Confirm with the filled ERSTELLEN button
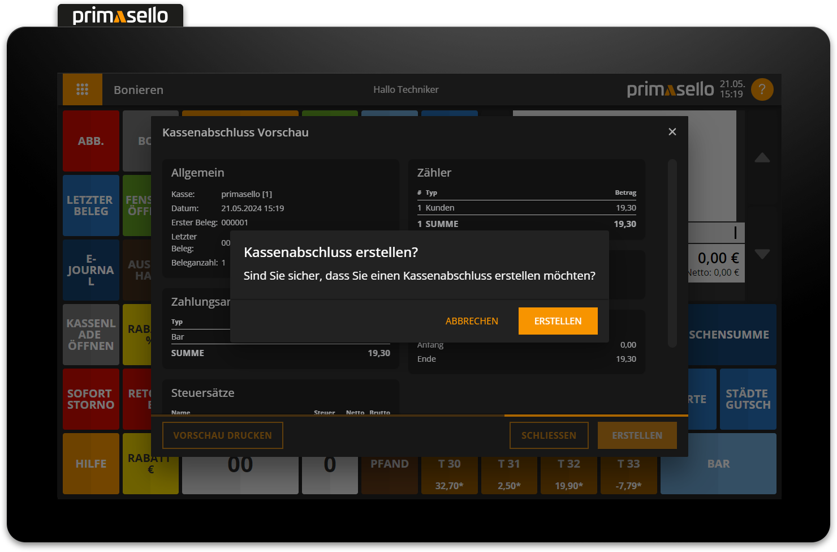 558,321
